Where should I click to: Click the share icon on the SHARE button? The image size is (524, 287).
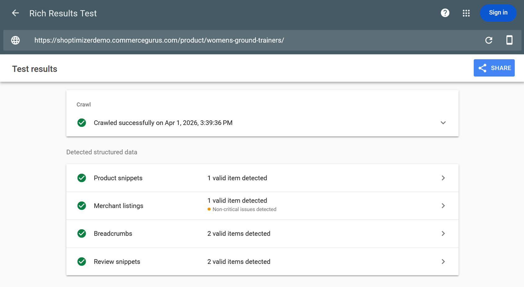coord(482,68)
